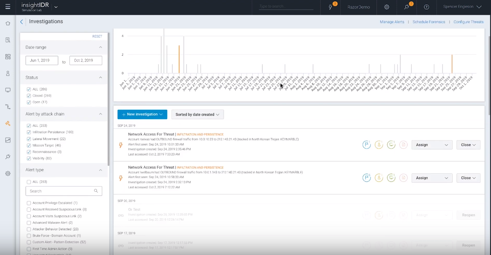491x255 pixels.
Task: Click the Manage Alerts link
Action: tap(392, 22)
